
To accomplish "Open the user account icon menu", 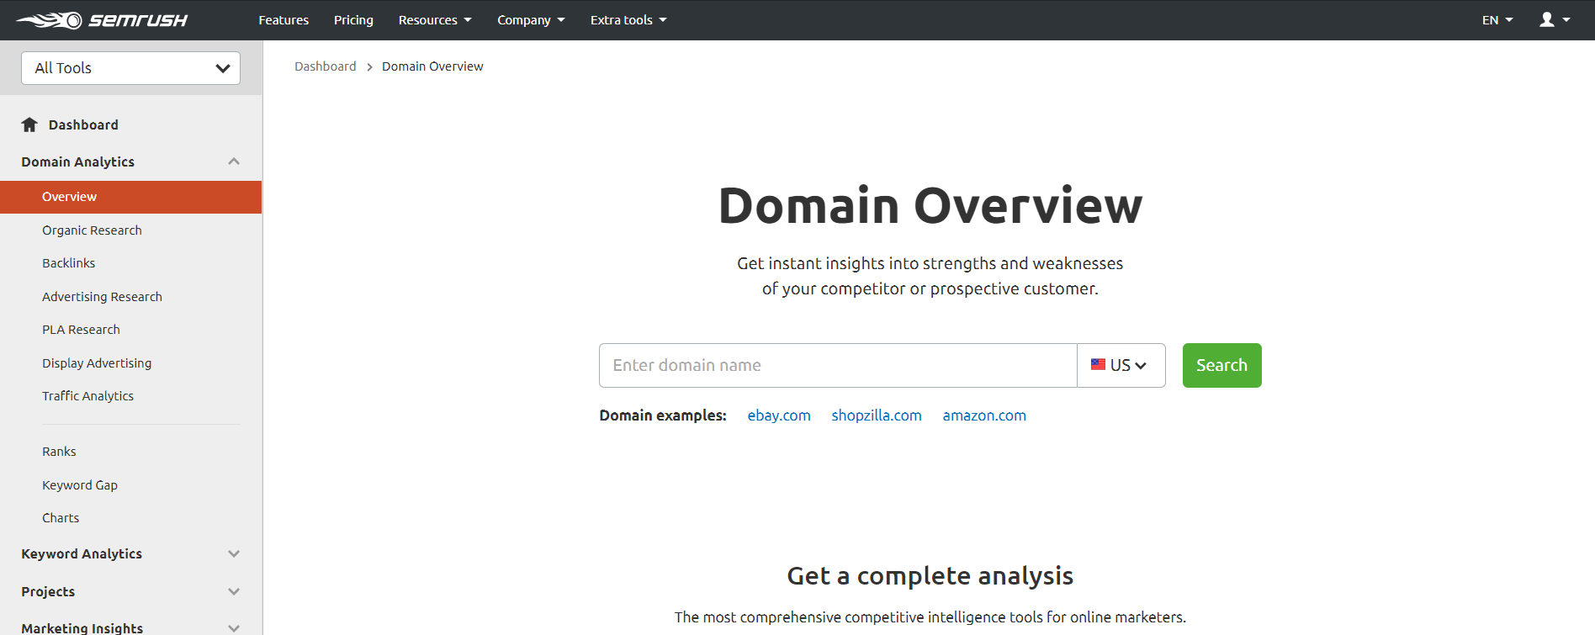I will pos(1555,19).
